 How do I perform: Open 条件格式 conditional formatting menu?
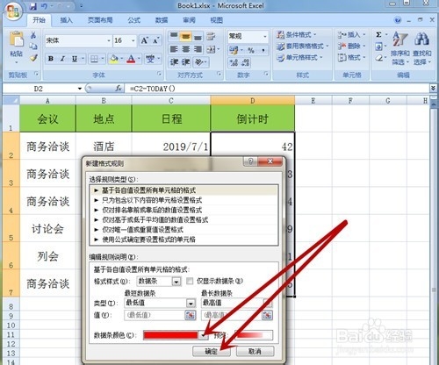tap(297, 35)
